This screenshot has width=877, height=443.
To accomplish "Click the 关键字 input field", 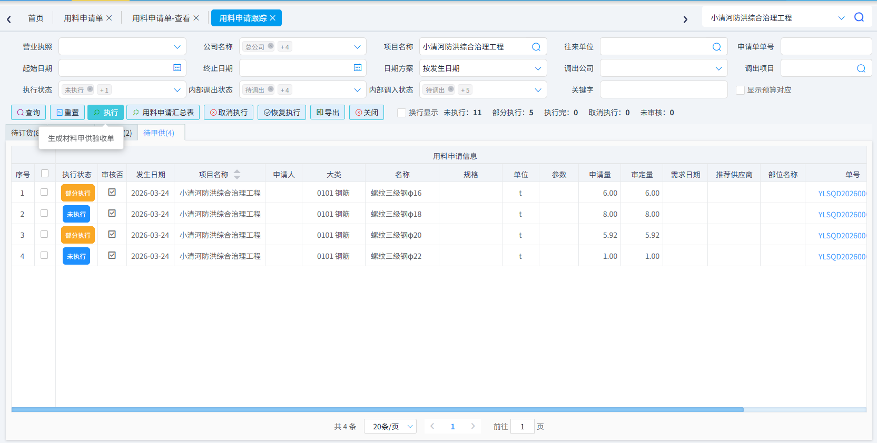I will 664,89.
